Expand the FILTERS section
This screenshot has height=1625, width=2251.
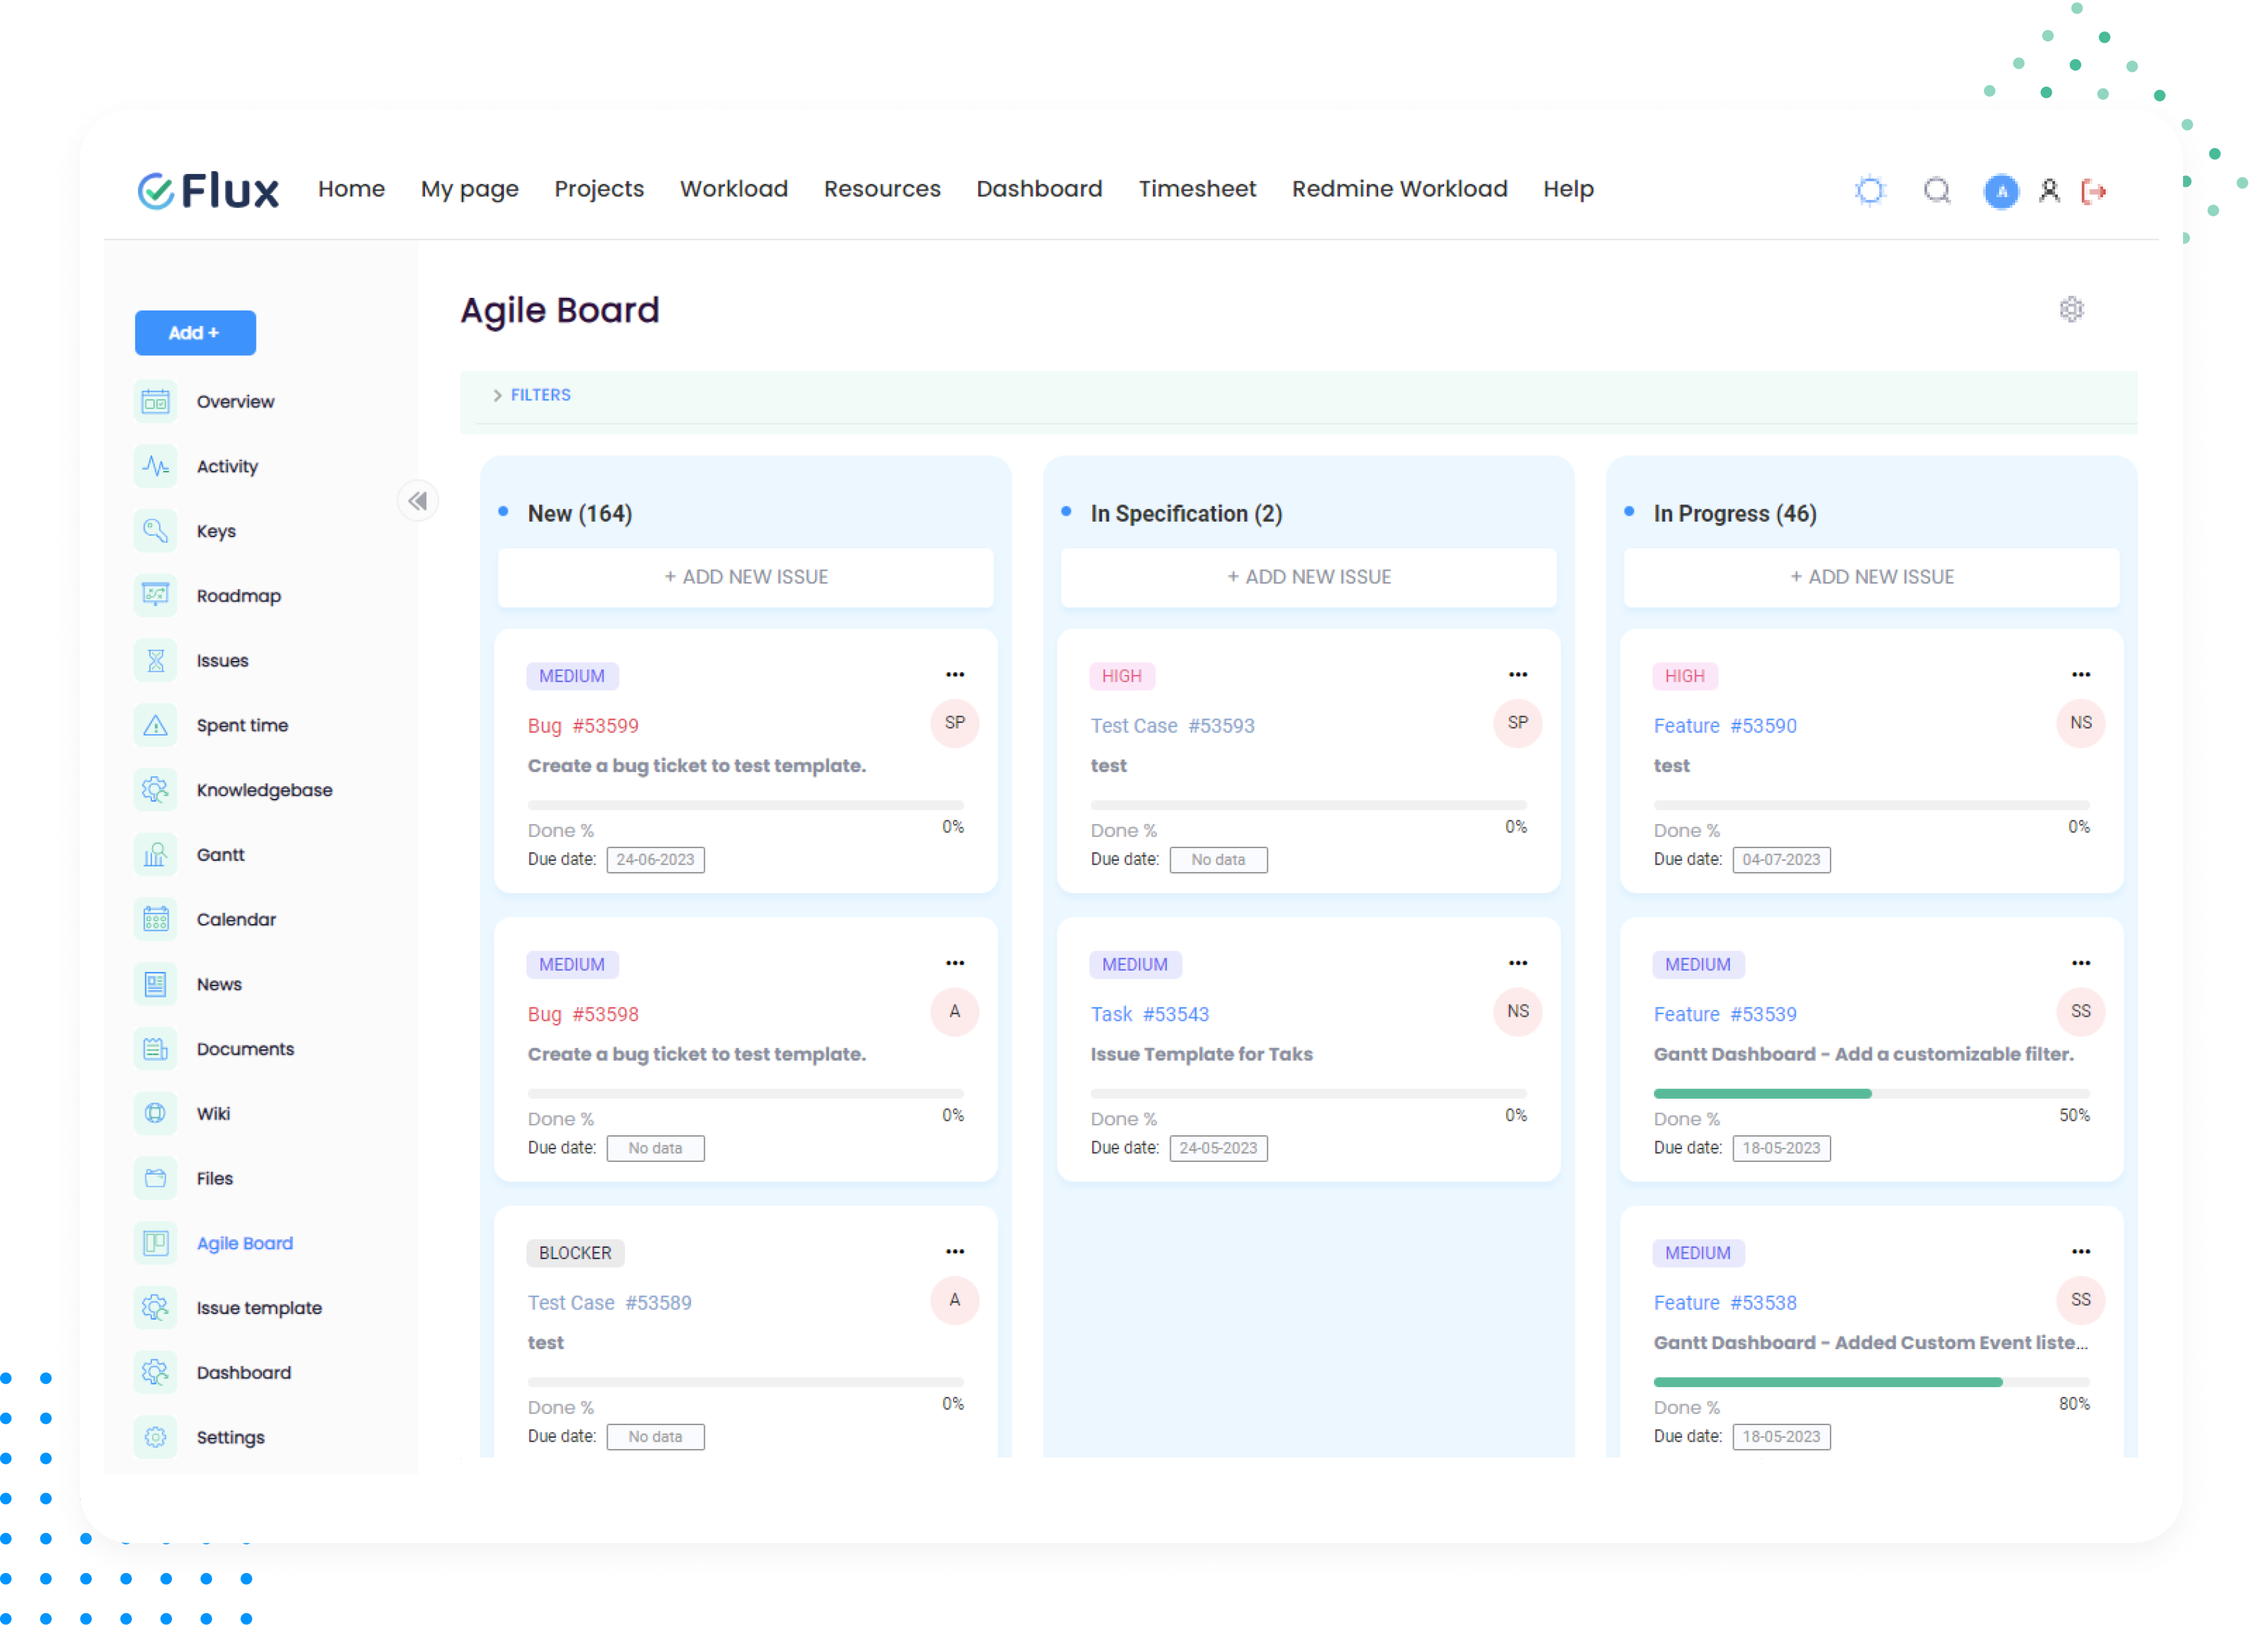pyautogui.click(x=532, y=395)
